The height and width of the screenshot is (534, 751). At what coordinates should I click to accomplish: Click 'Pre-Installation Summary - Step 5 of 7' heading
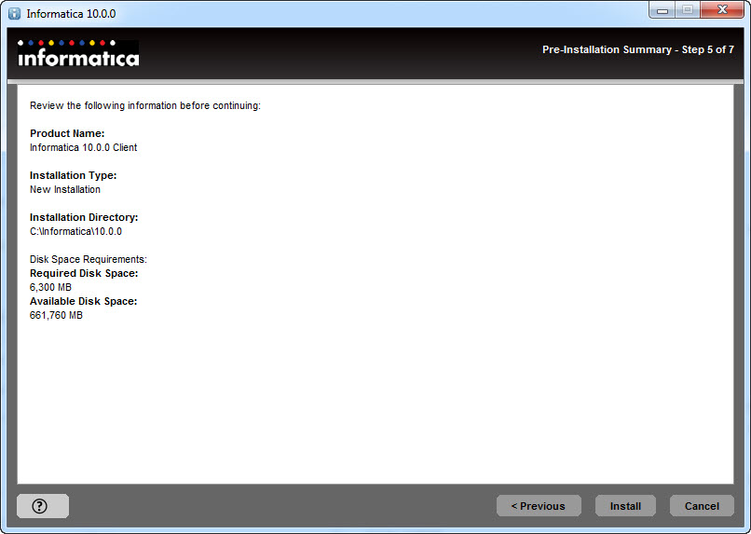tap(638, 49)
